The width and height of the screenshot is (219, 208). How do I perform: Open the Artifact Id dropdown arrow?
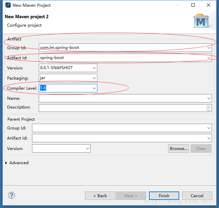(x=209, y=58)
